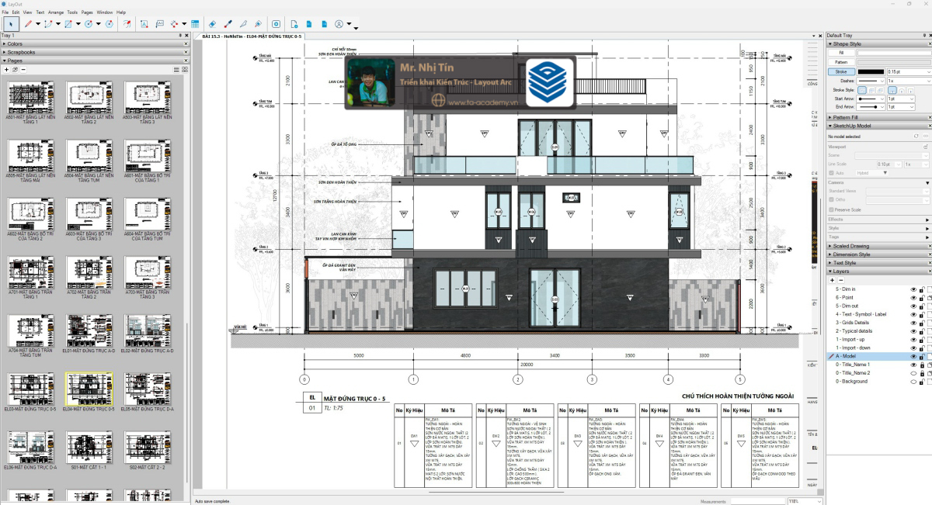Viewport: 932px width, 505px height.
Task: Unlock the 0 - Title_Name 1 layer
Action: click(x=922, y=365)
